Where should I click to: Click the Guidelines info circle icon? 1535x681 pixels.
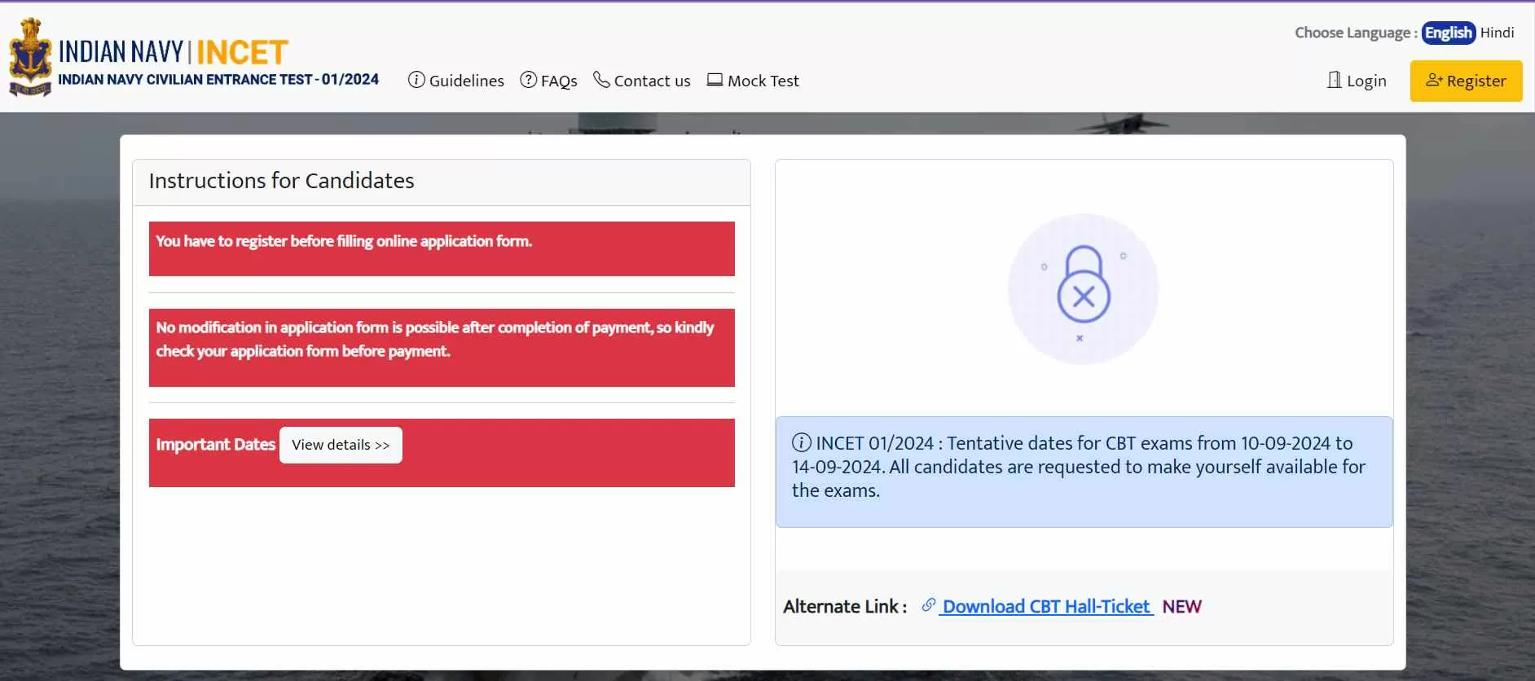coord(416,80)
